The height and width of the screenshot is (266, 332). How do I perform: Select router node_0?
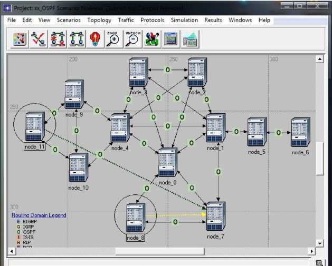168,162
